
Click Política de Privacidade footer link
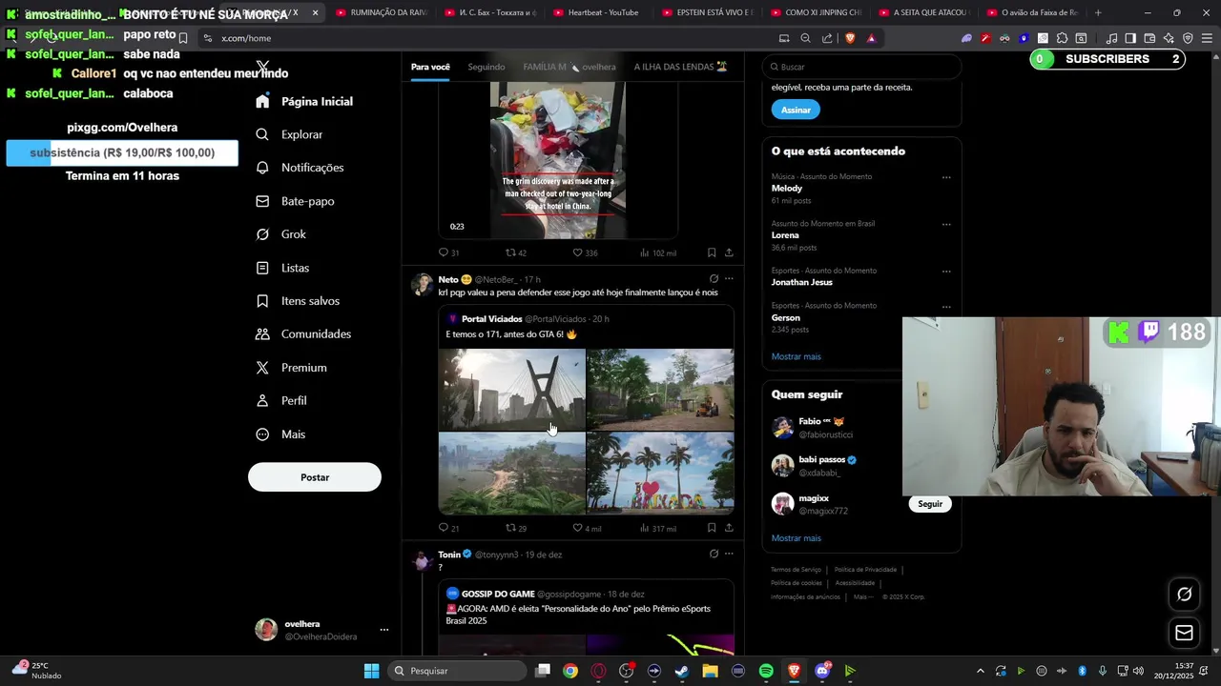point(865,570)
